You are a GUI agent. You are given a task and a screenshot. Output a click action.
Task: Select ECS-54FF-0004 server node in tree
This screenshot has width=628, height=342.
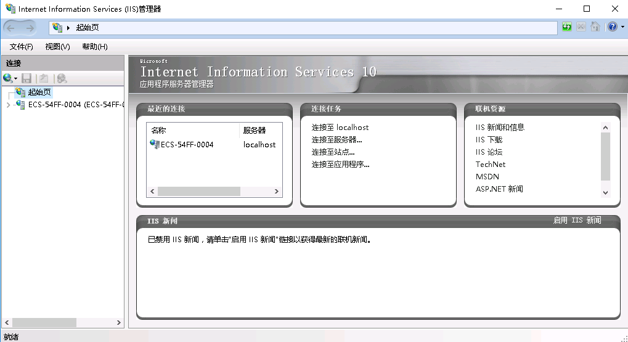[76, 105]
